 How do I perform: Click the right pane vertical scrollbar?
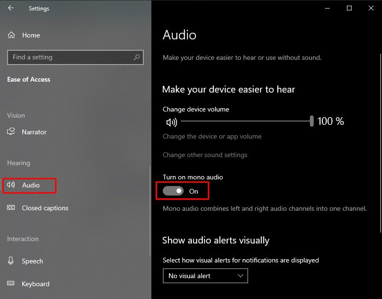pyautogui.click(x=380, y=143)
